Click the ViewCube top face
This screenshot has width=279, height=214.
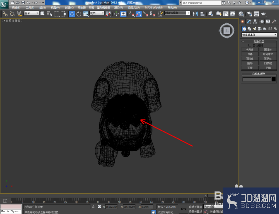227,31
